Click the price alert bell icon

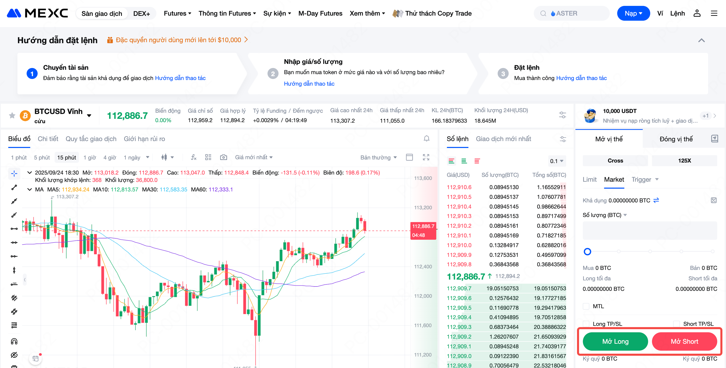click(x=426, y=139)
